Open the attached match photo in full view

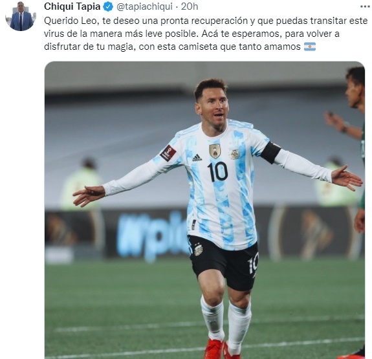[x=204, y=210]
